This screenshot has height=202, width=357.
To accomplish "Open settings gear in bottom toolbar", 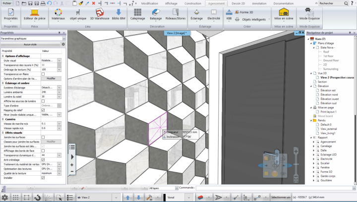I will [x=5, y=198].
